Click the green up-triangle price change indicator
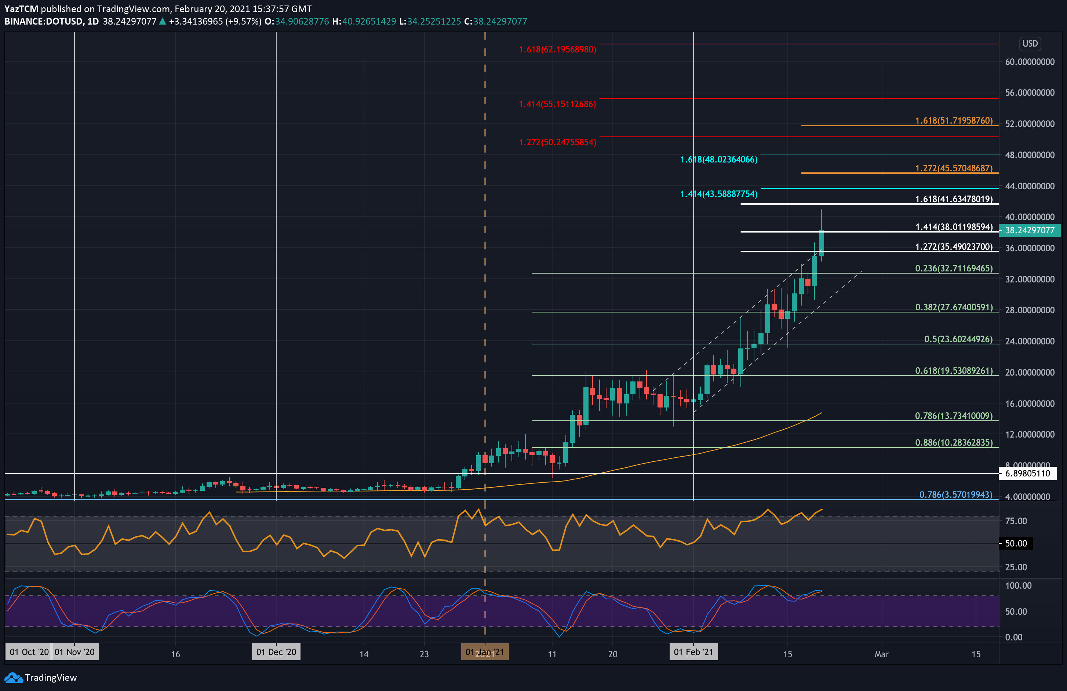Viewport: 1067px width, 691px height. pos(161,21)
